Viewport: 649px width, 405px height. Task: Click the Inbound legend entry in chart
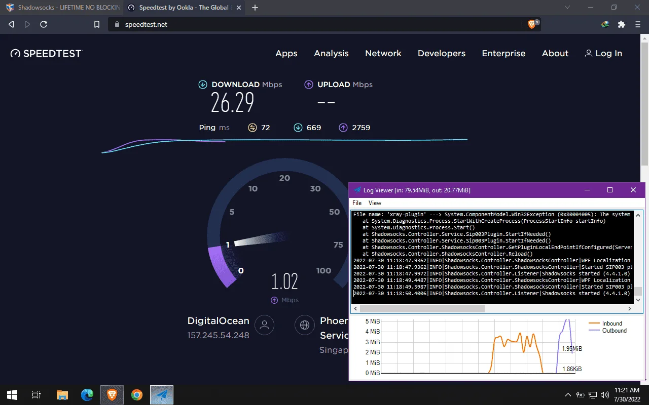[605, 323]
